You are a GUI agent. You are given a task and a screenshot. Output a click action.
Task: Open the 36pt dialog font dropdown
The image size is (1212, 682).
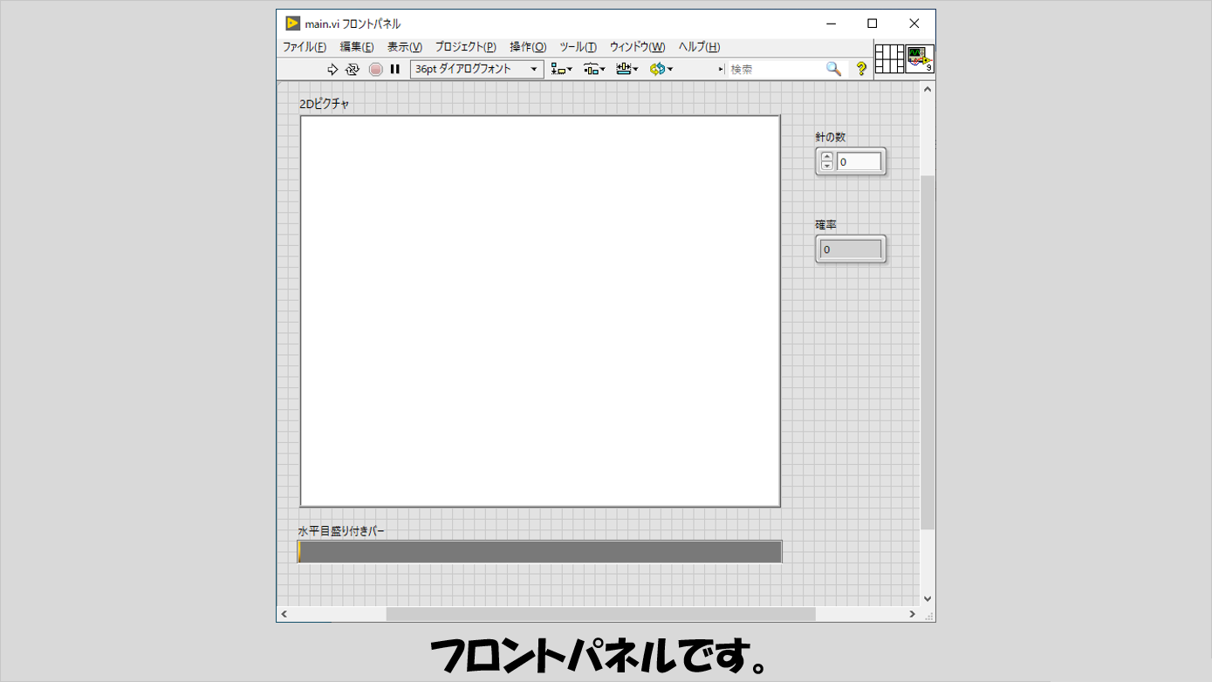[x=476, y=69]
